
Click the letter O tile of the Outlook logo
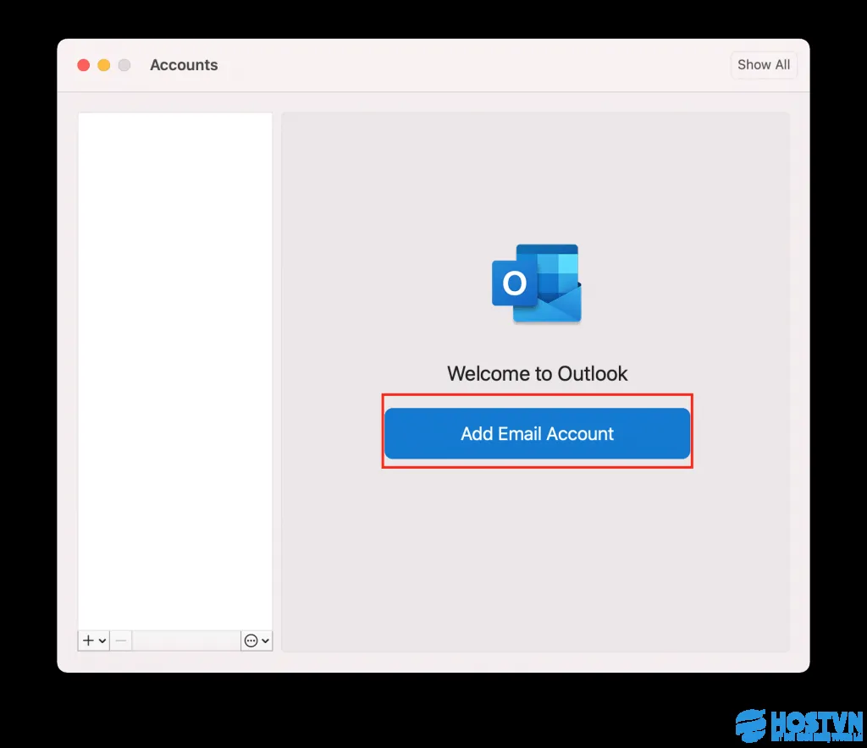tap(515, 283)
